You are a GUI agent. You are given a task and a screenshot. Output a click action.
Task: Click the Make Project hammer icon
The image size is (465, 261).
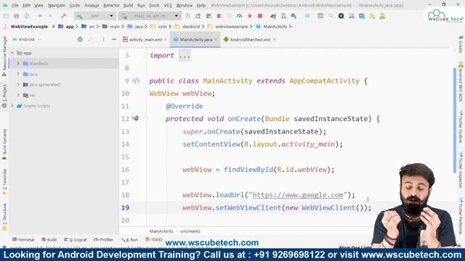[63, 16]
